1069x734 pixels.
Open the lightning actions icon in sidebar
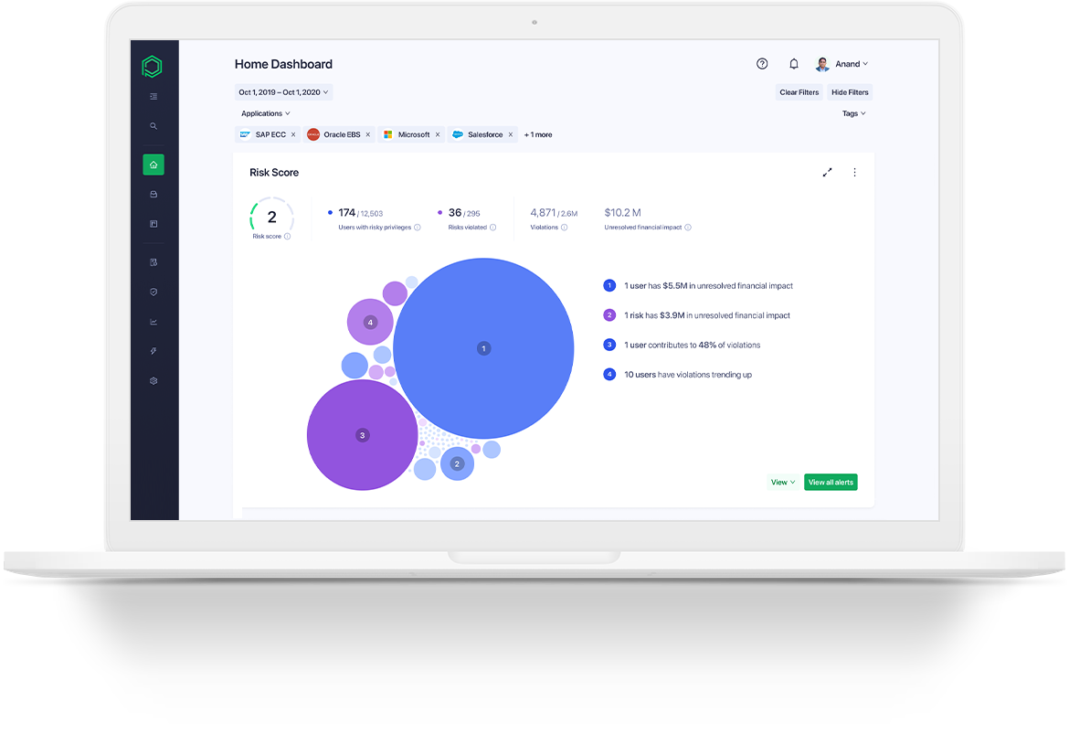(153, 350)
